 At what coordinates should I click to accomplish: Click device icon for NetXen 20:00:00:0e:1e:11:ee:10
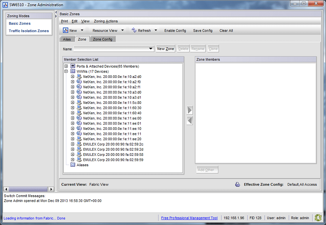[x=79, y=128]
